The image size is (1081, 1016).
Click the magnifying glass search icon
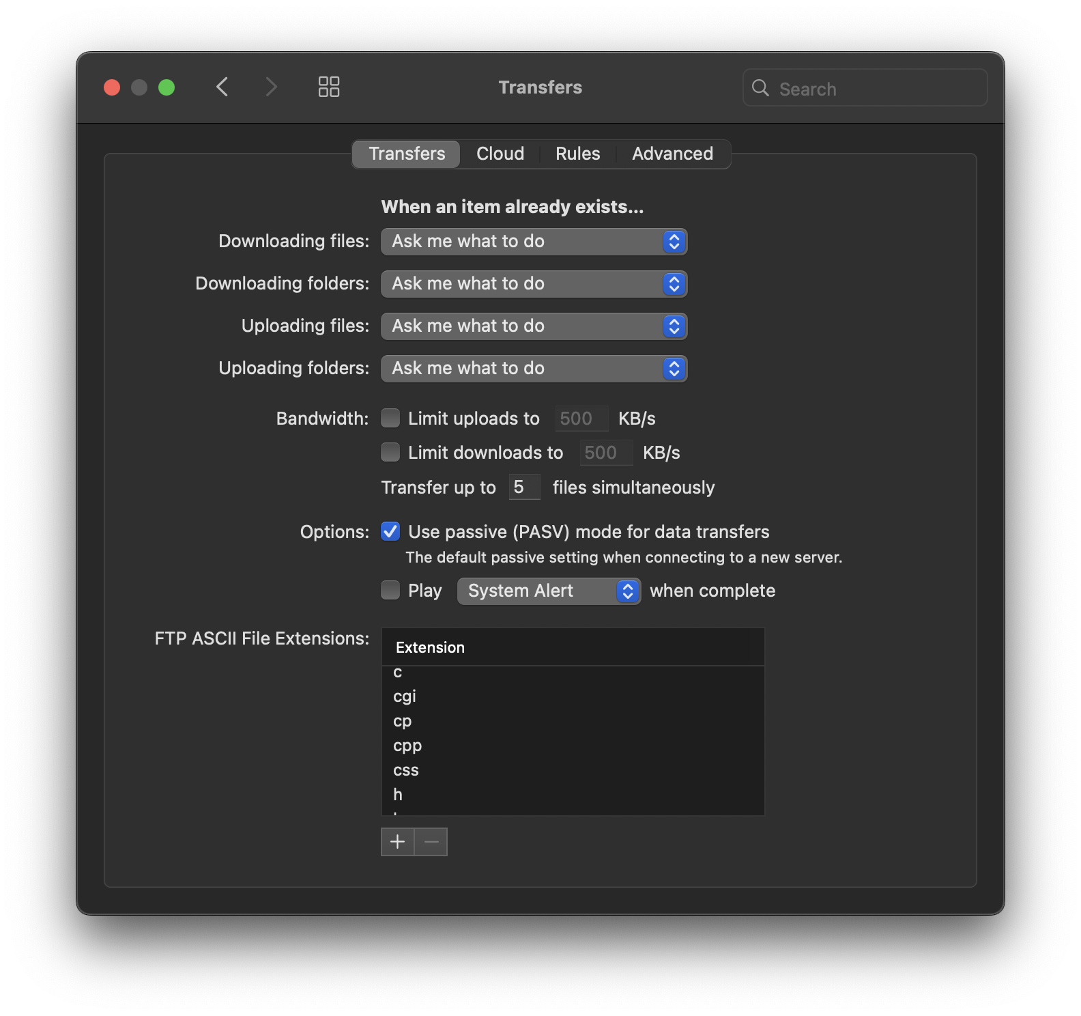760,88
